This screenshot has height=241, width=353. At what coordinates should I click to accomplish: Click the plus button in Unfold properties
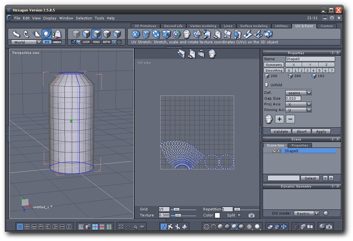click(279, 119)
